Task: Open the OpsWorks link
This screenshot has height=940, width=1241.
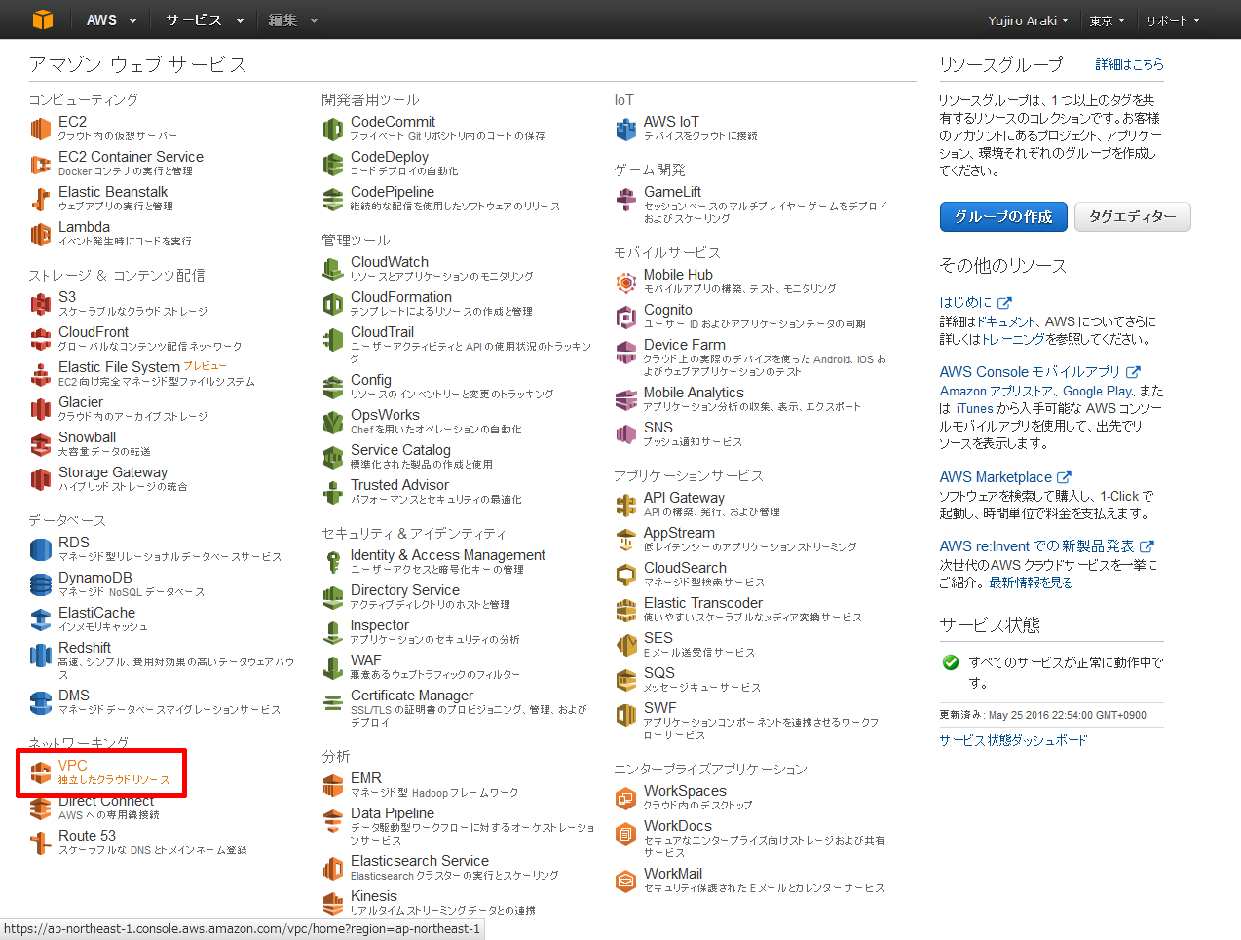Action: pos(385,415)
